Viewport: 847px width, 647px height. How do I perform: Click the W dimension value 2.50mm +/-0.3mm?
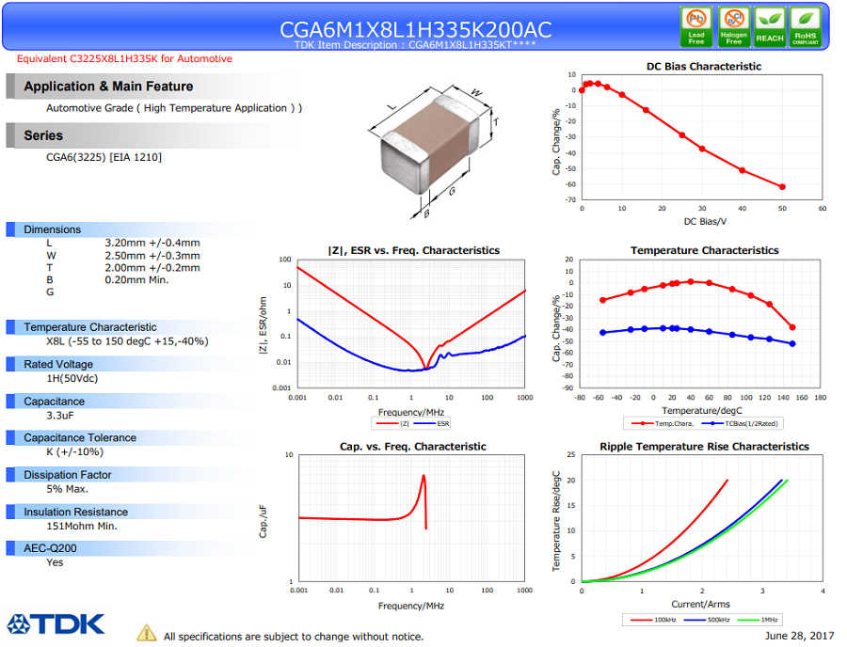coord(152,255)
